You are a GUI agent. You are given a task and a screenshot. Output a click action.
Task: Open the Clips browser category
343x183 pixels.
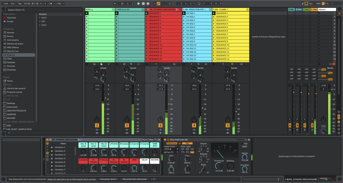click(x=9, y=59)
